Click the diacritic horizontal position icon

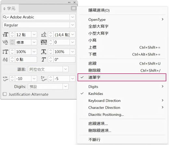tap(6, 79)
